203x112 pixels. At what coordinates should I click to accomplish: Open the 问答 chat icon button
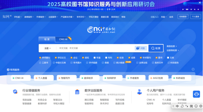tap(141, 48)
